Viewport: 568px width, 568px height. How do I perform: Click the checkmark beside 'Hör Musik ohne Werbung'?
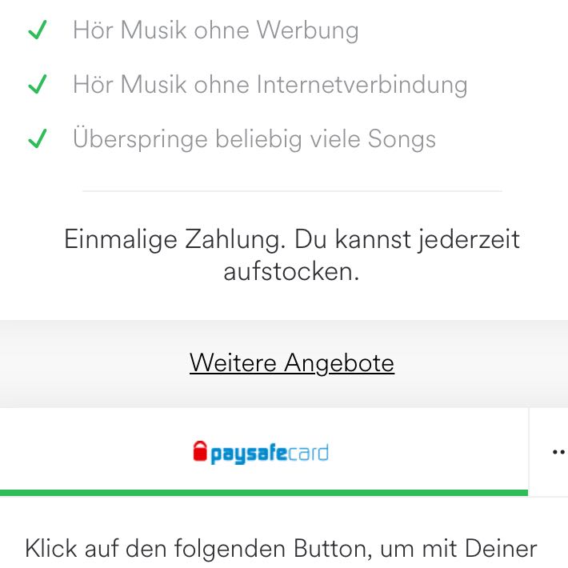[x=38, y=30]
